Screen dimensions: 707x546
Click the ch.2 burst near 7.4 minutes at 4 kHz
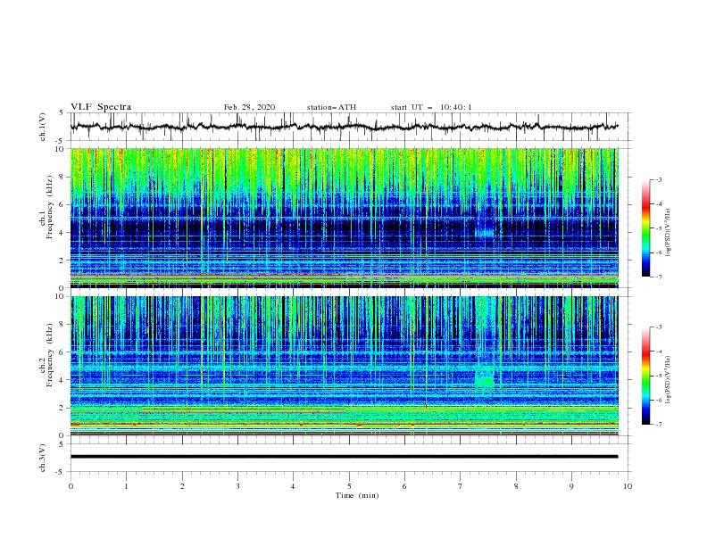pos(485,377)
